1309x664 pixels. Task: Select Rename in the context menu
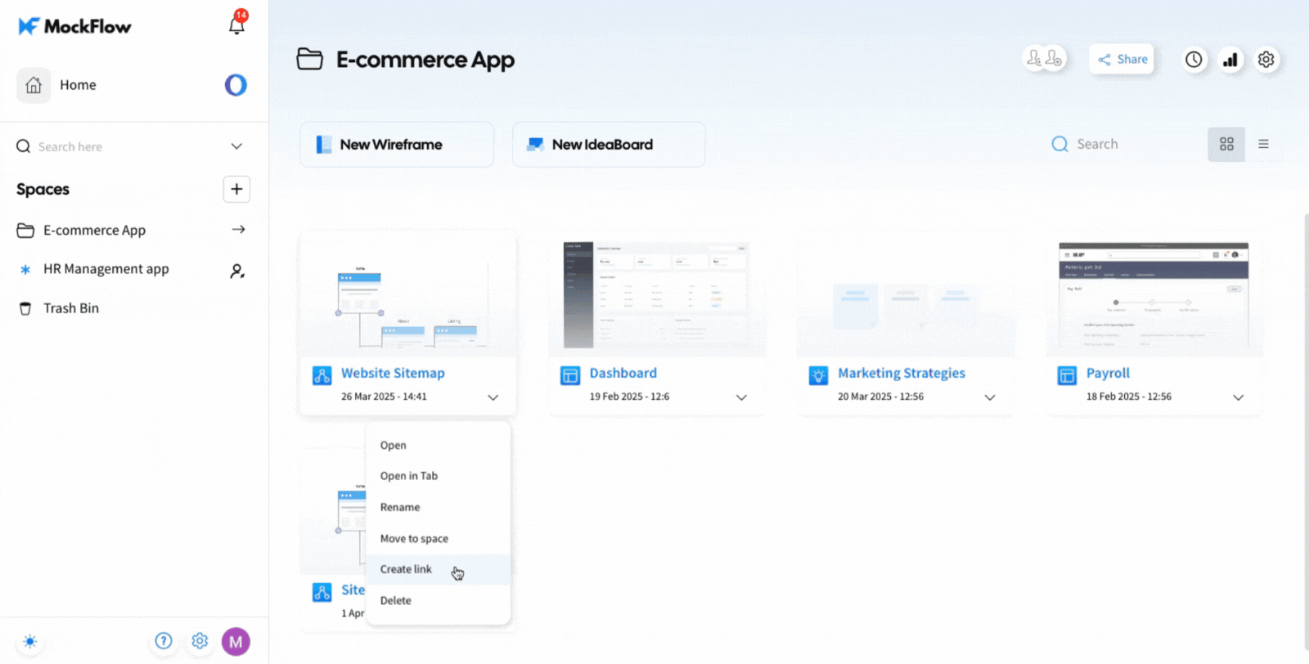438,507
